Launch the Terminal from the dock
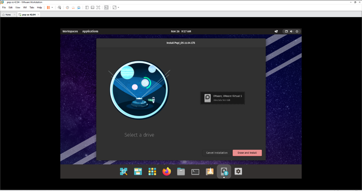This screenshot has width=362, height=191. pyautogui.click(x=195, y=171)
